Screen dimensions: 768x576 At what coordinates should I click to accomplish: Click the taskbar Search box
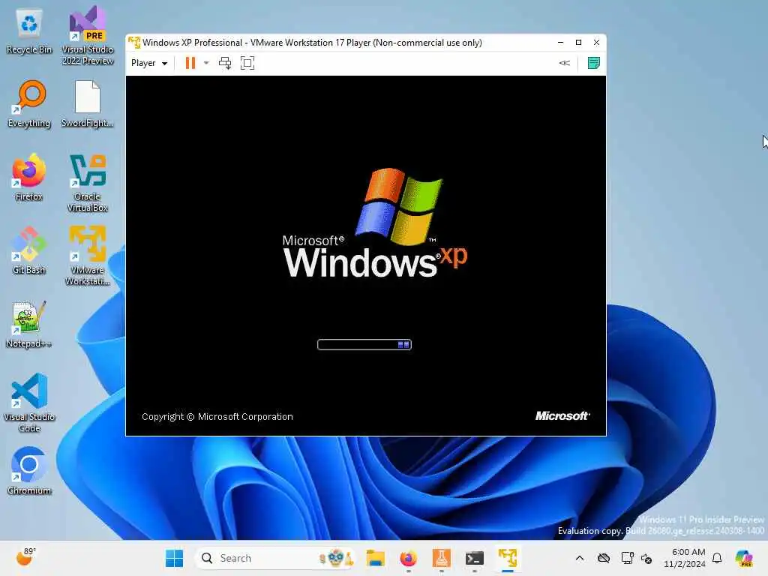tap(274, 558)
